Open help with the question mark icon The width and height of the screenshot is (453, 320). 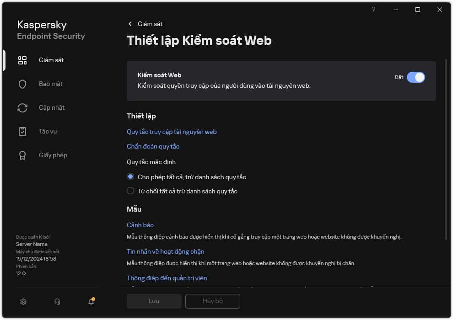click(x=374, y=10)
